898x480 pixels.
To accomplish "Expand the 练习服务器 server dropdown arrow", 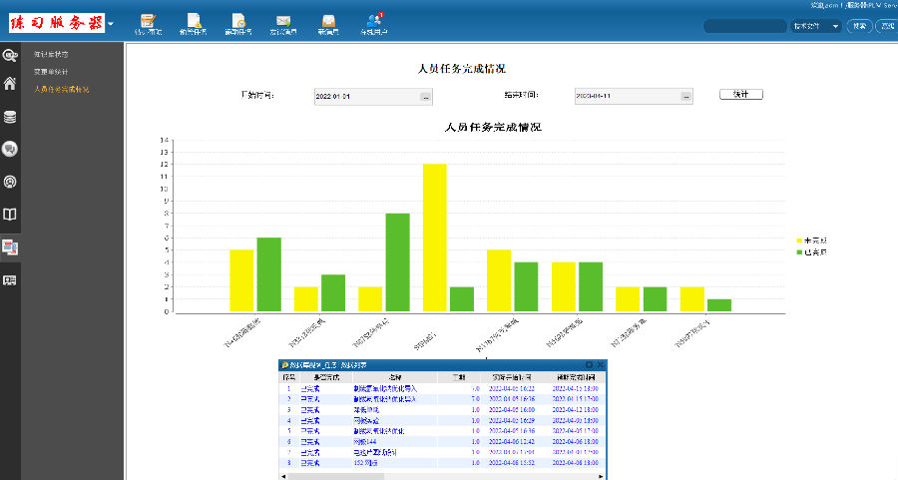I will pos(110,23).
